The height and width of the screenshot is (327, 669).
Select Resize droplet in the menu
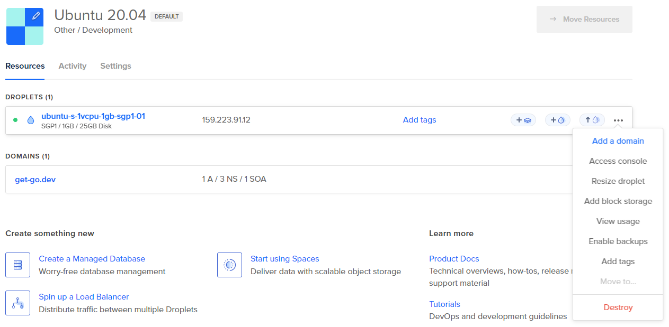click(x=618, y=181)
